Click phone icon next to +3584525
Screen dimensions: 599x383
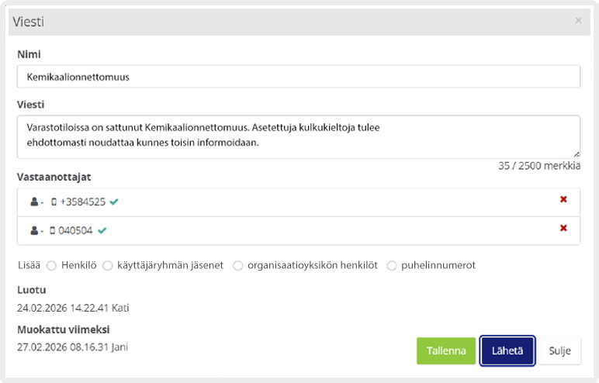click(x=54, y=202)
